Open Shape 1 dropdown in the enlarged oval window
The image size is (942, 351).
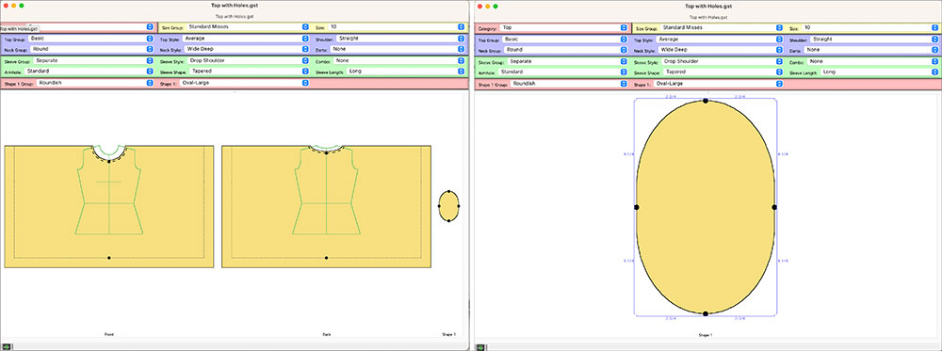click(x=718, y=84)
